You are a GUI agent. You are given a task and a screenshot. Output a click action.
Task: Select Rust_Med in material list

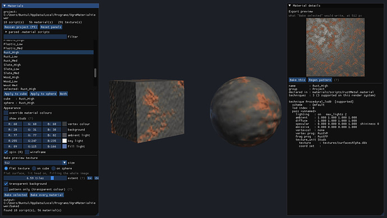tap(48, 61)
